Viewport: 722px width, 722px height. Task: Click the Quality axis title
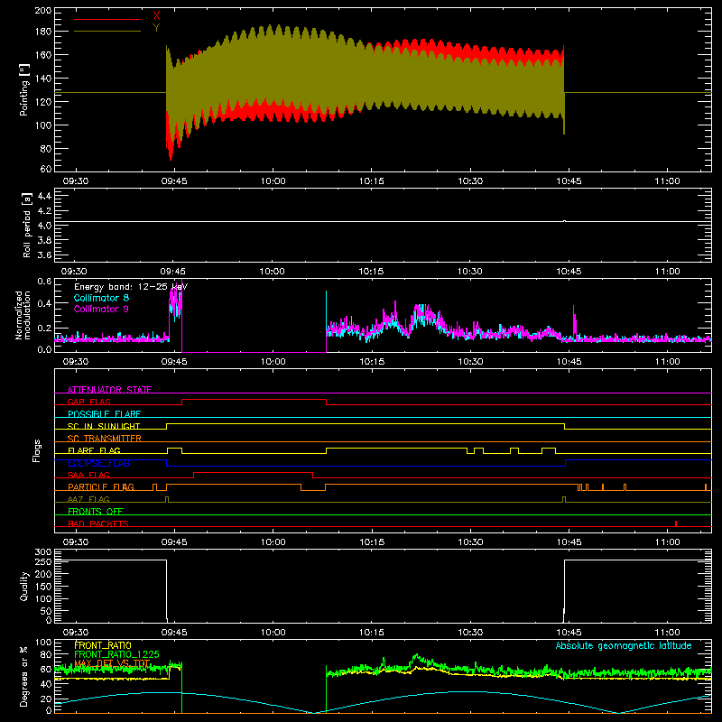pyautogui.click(x=24, y=586)
